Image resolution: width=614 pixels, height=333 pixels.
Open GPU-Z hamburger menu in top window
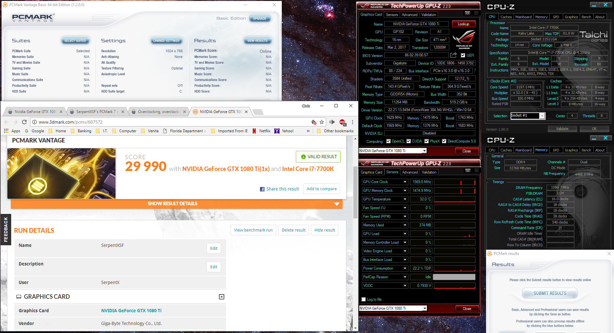476,13
